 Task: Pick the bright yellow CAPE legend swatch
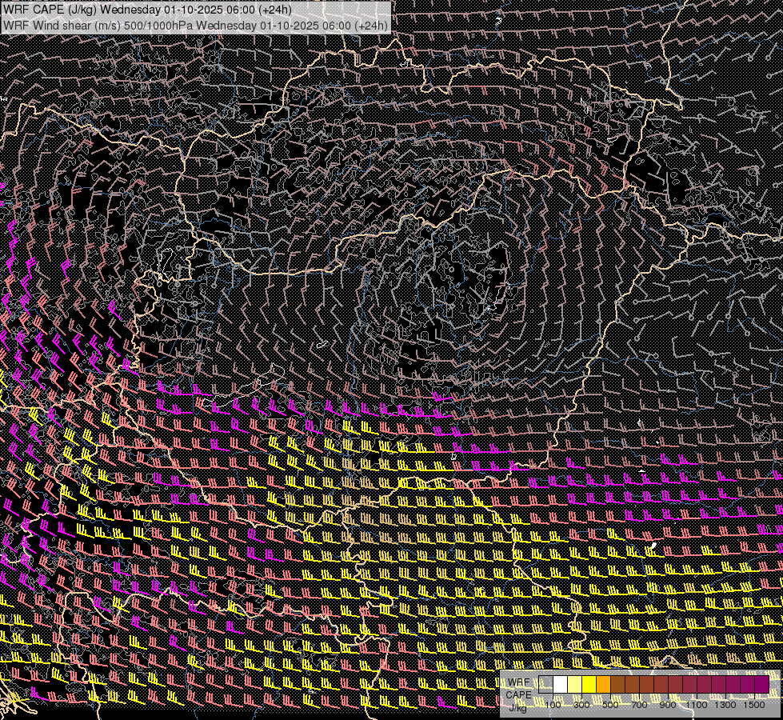pyautogui.click(x=589, y=685)
